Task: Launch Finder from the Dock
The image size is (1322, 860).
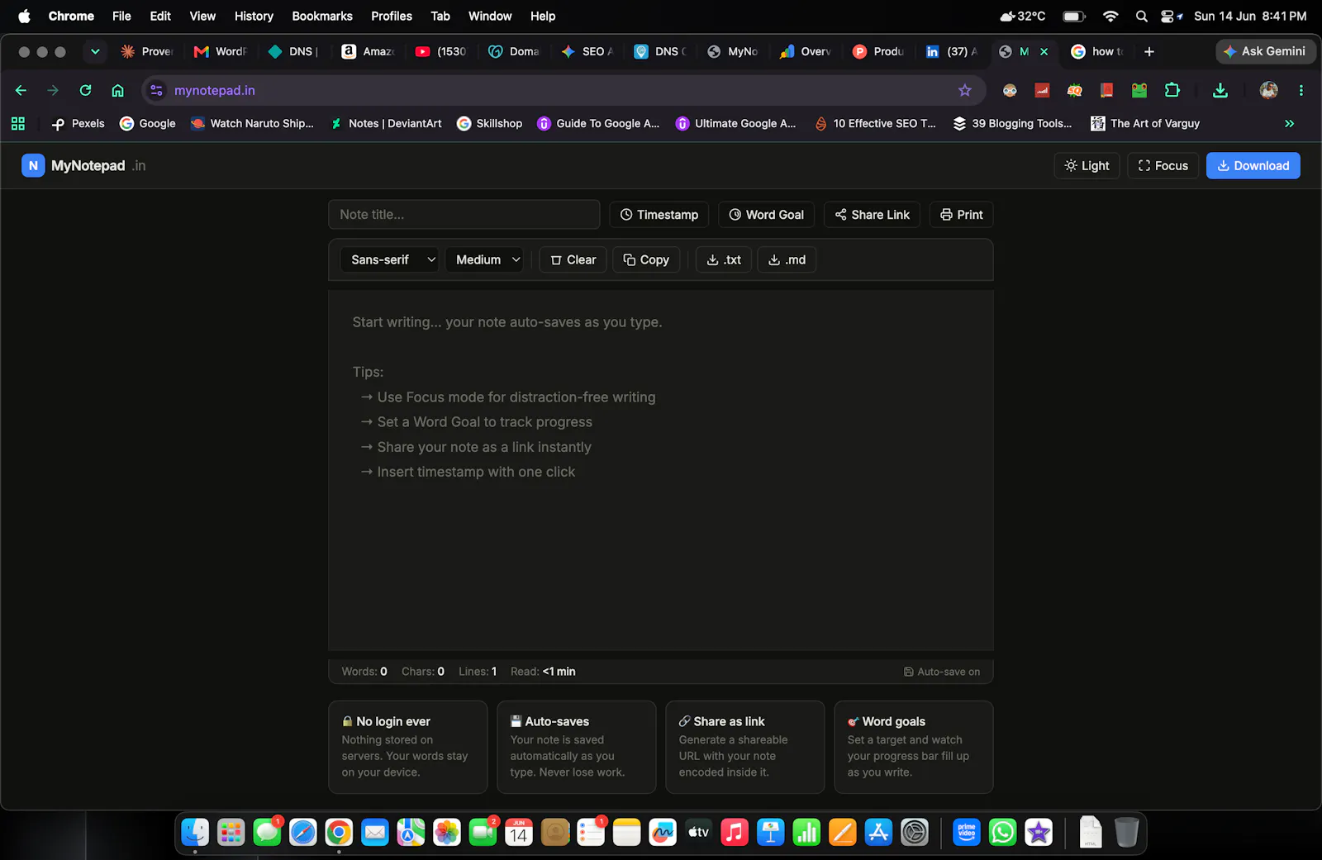Action: click(195, 832)
